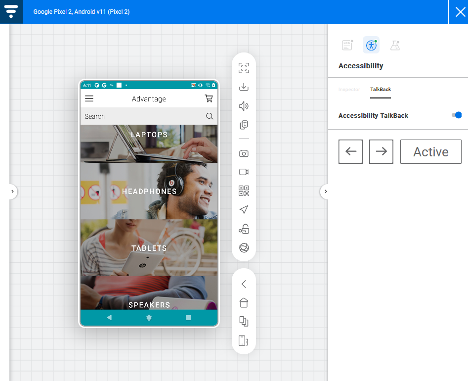
Task: Click the speaker audio icon
Action: [244, 106]
